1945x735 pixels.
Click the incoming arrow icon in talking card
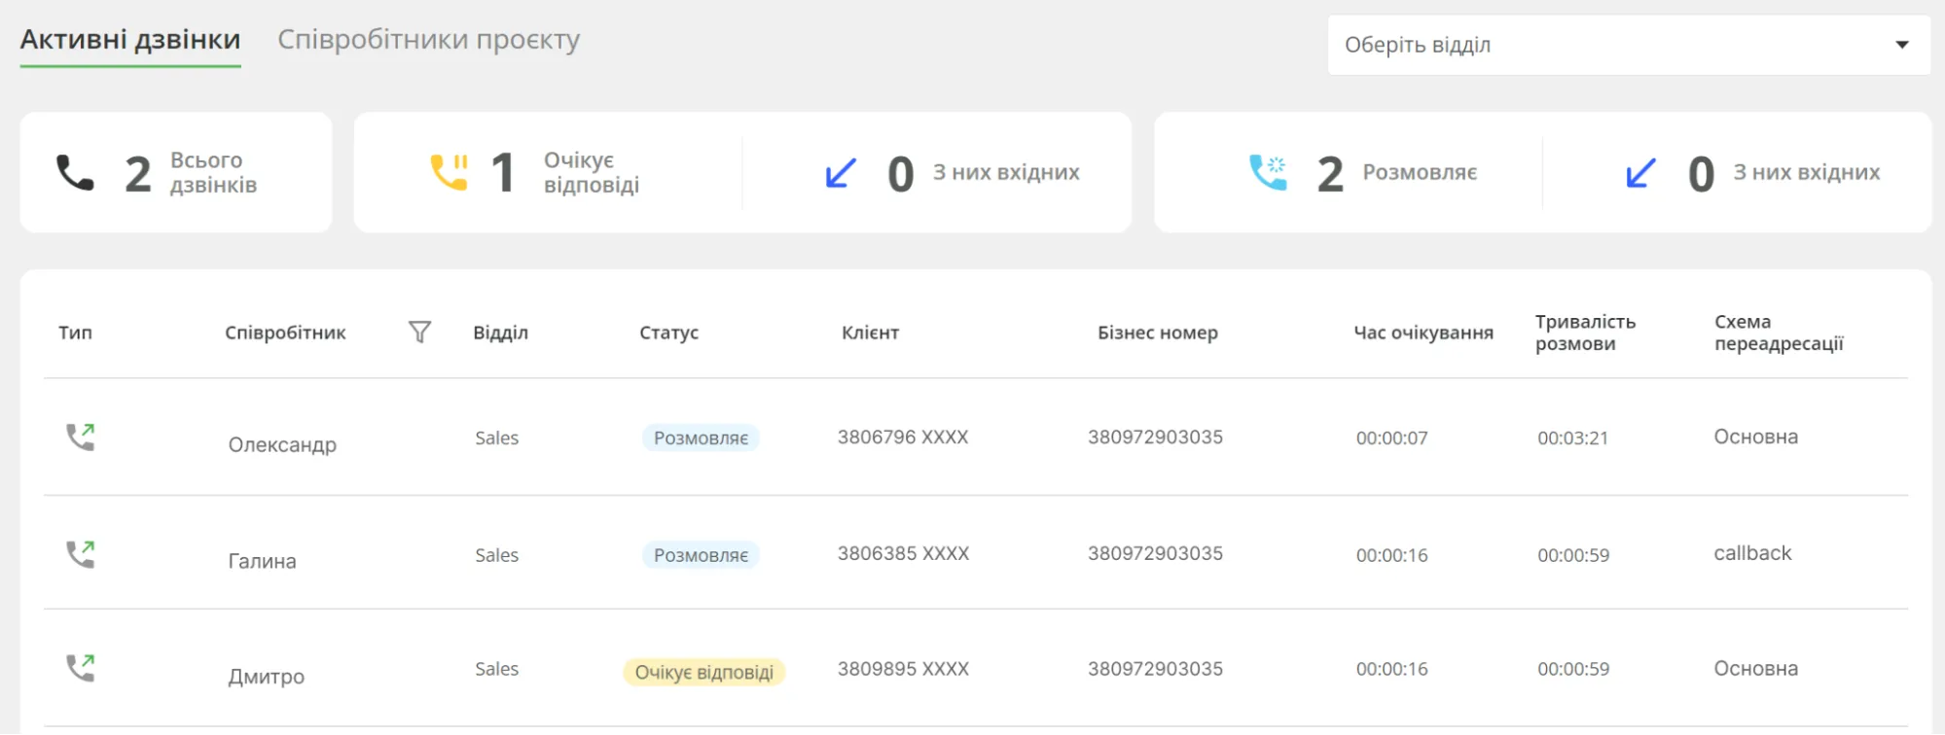1640,173
